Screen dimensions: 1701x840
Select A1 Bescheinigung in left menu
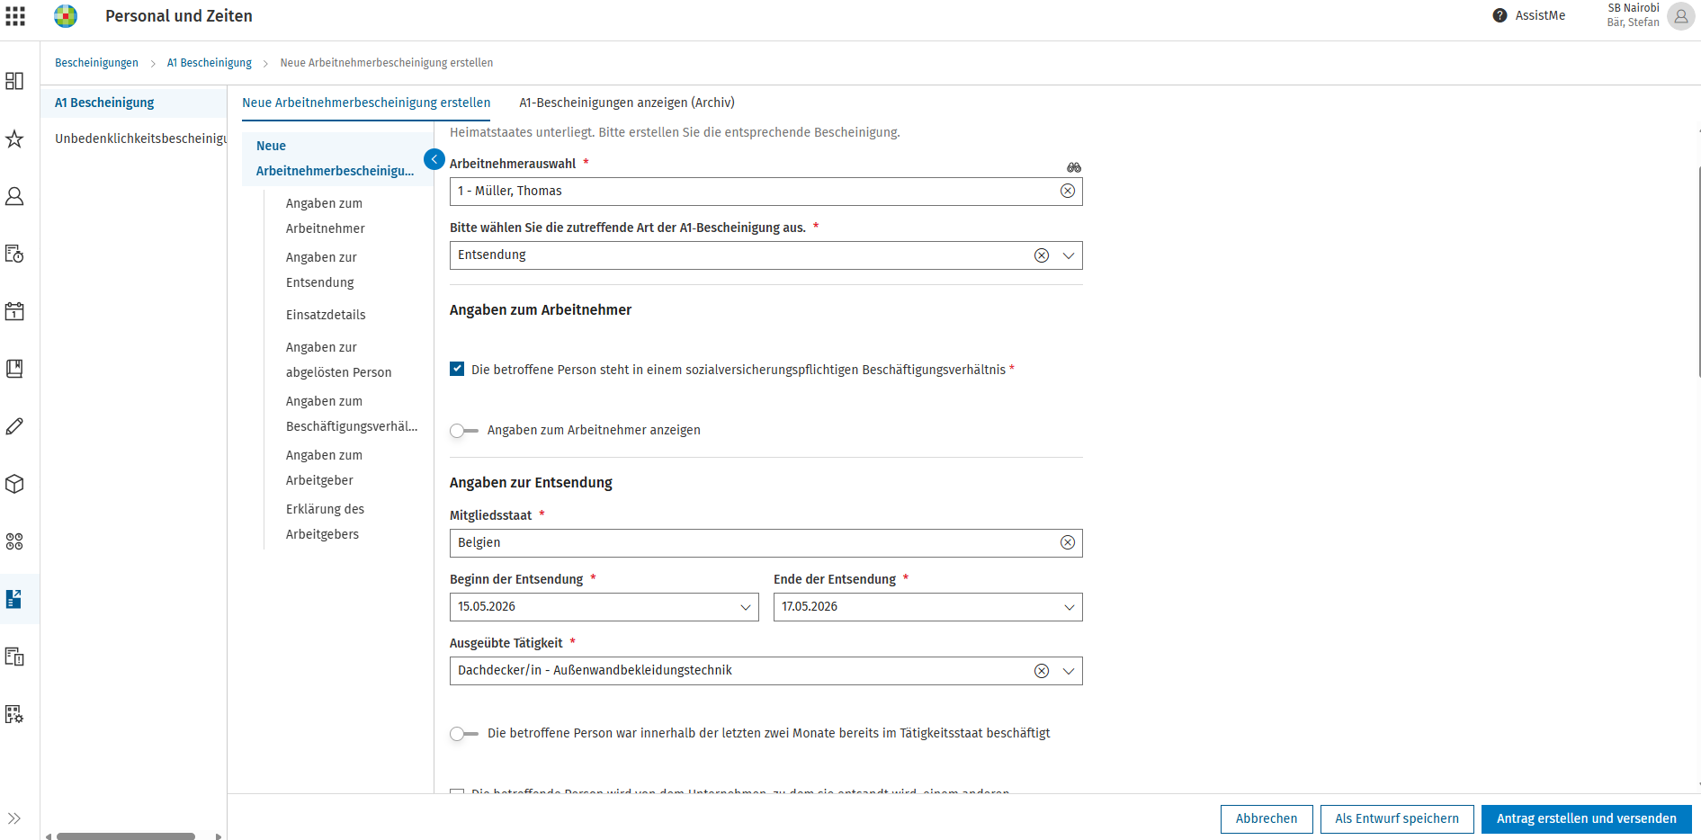point(133,103)
